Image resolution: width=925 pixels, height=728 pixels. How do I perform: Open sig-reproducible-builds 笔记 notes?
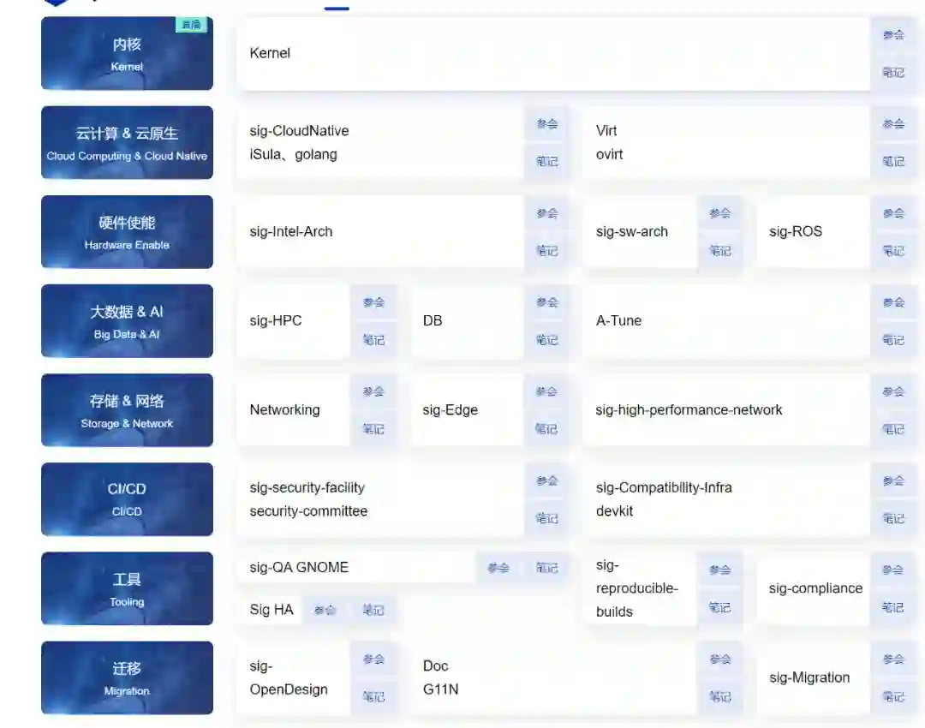point(719,607)
